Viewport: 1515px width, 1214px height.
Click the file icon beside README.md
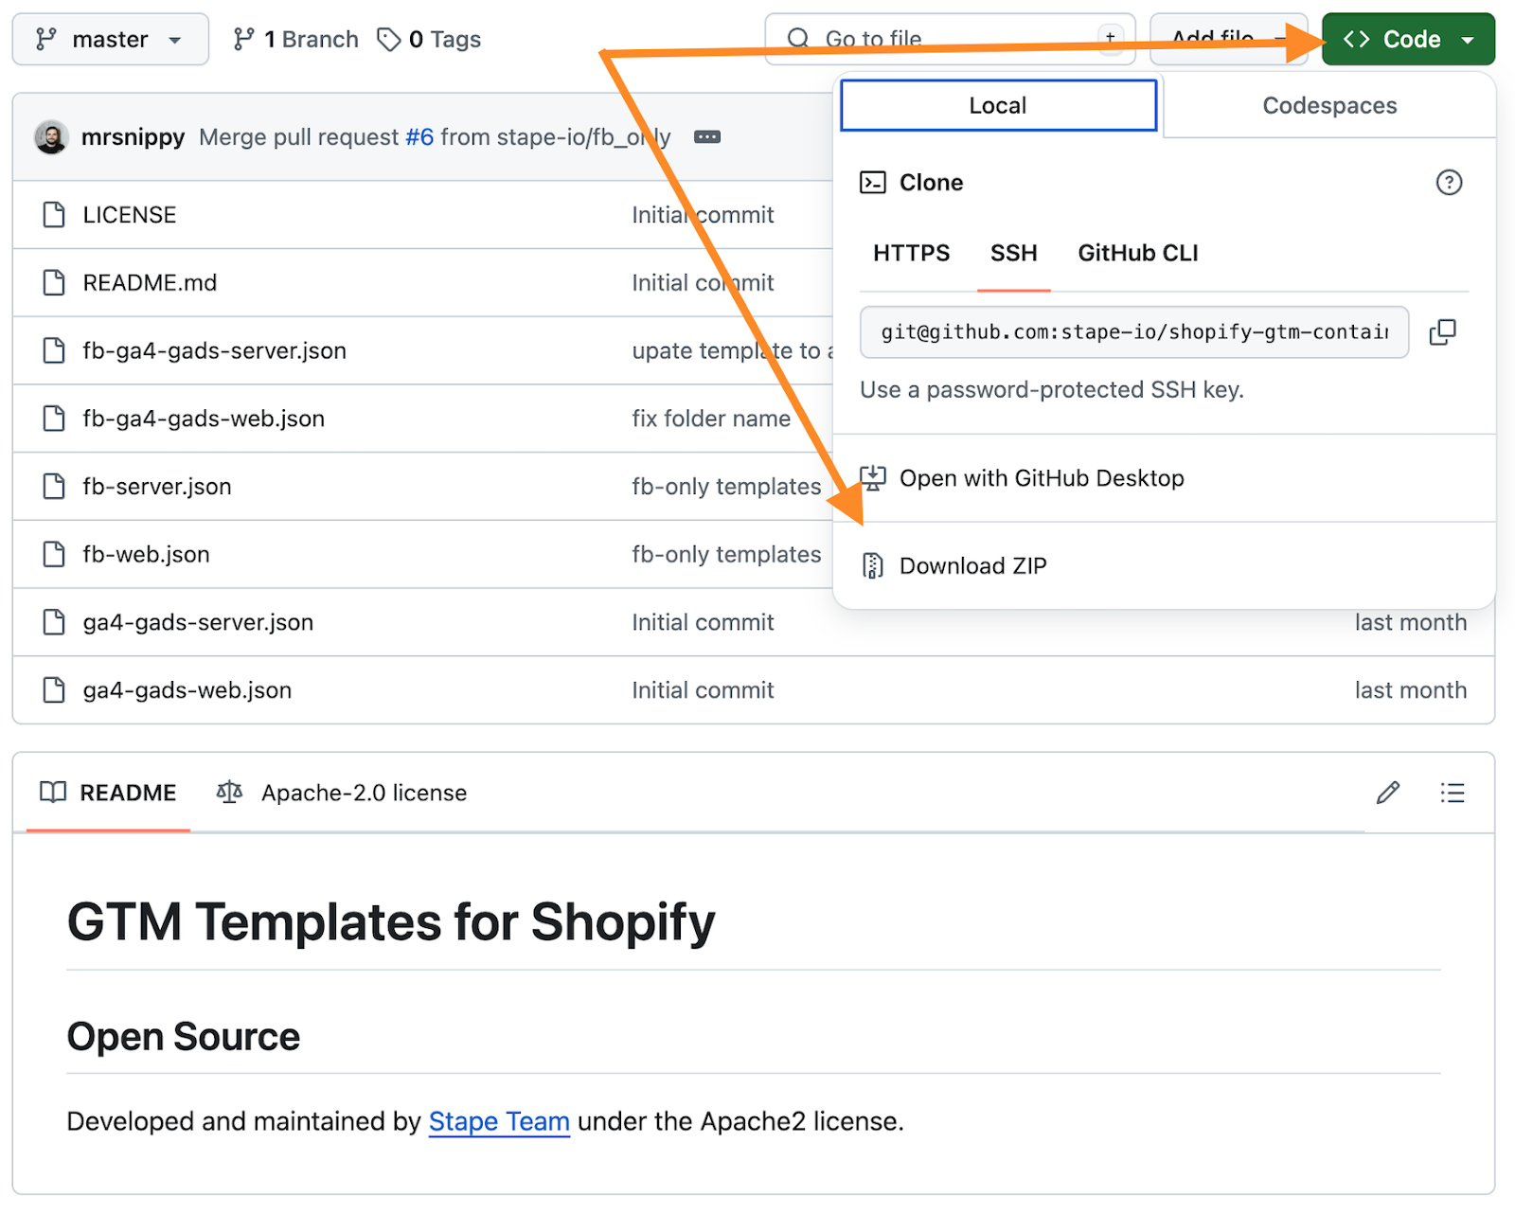pos(54,282)
